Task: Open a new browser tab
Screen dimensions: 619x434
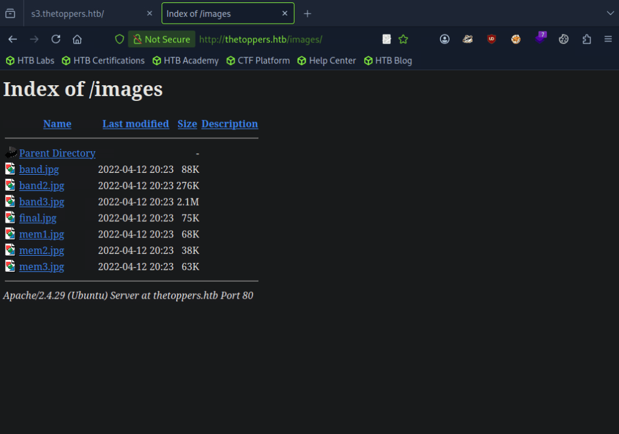Action: (307, 13)
